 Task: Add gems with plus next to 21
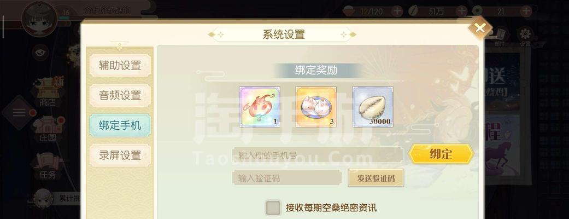click(x=525, y=11)
